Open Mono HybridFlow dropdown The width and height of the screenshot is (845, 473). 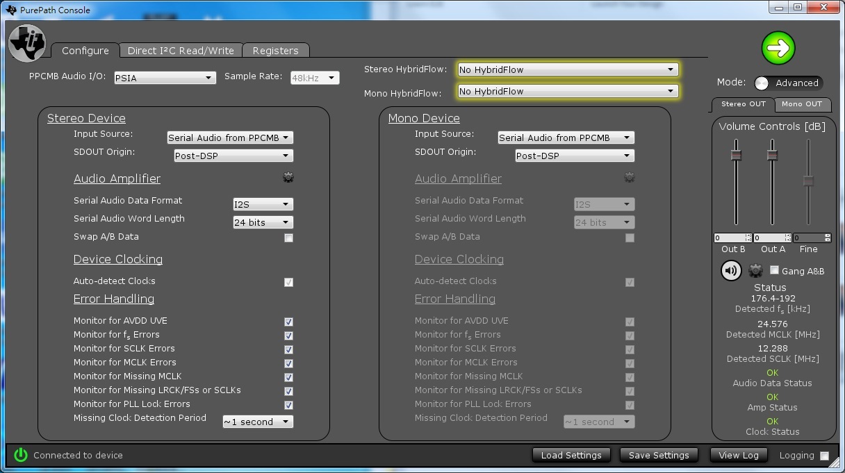click(x=568, y=91)
